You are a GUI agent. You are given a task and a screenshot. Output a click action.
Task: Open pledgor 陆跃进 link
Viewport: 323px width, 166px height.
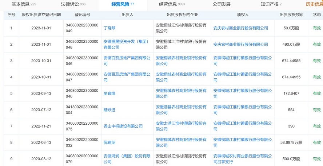109,110
